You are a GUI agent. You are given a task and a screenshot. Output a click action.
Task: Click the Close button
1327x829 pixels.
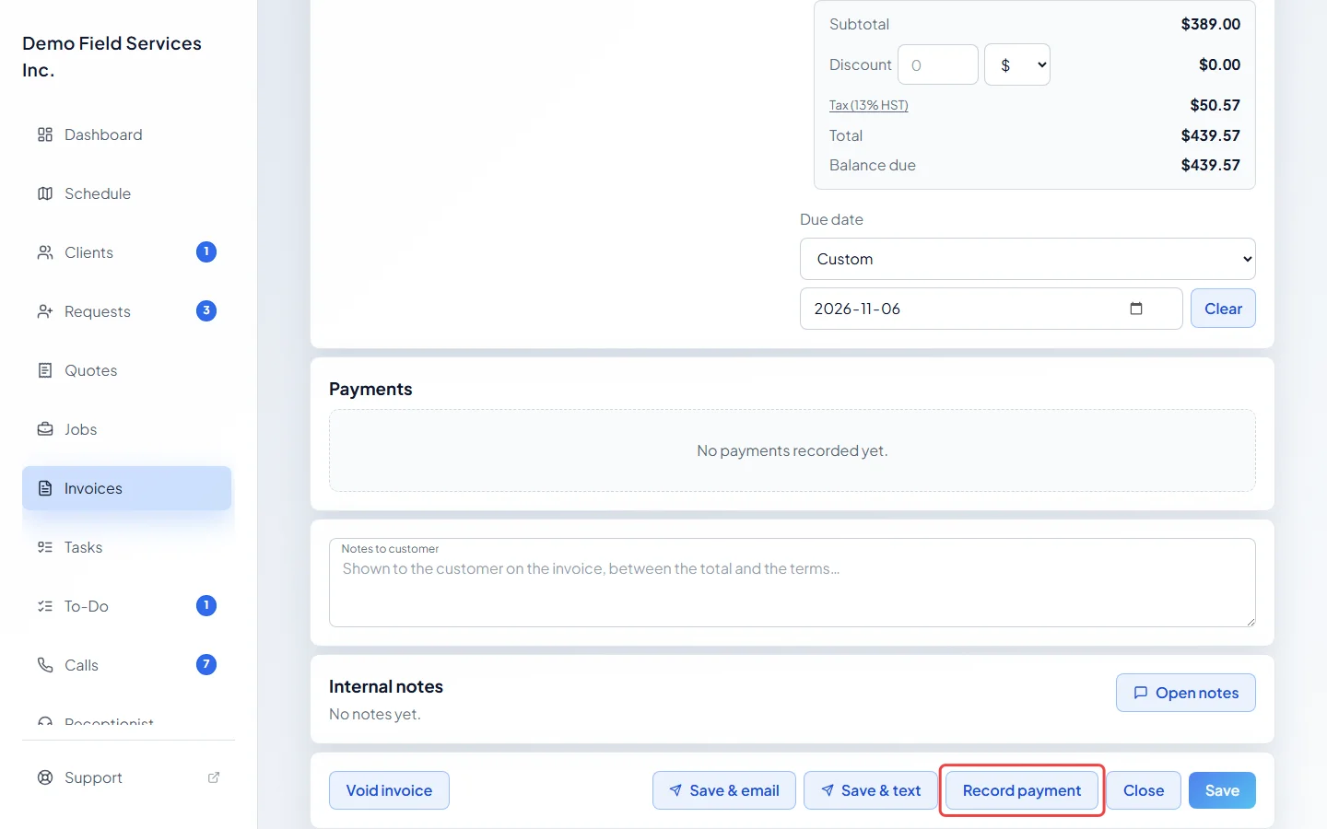(1144, 790)
